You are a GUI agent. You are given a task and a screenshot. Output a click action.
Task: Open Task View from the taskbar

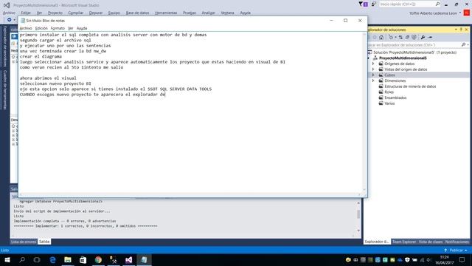coord(37,259)
